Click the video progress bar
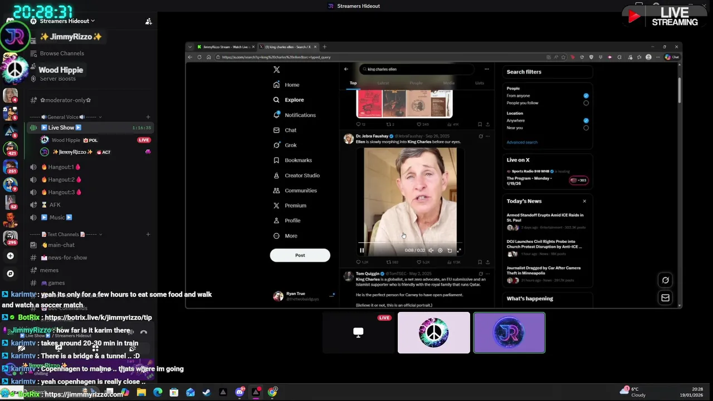Screen dimensions: 713x401 click(x=410, y=244)
